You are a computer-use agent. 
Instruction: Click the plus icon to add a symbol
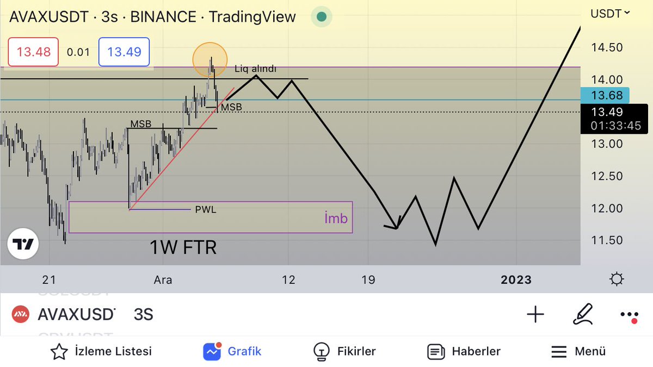[535, 314]
